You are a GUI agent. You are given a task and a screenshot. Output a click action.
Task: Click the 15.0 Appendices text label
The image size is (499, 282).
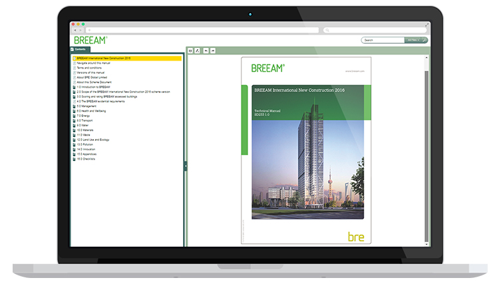click(86, 154)
